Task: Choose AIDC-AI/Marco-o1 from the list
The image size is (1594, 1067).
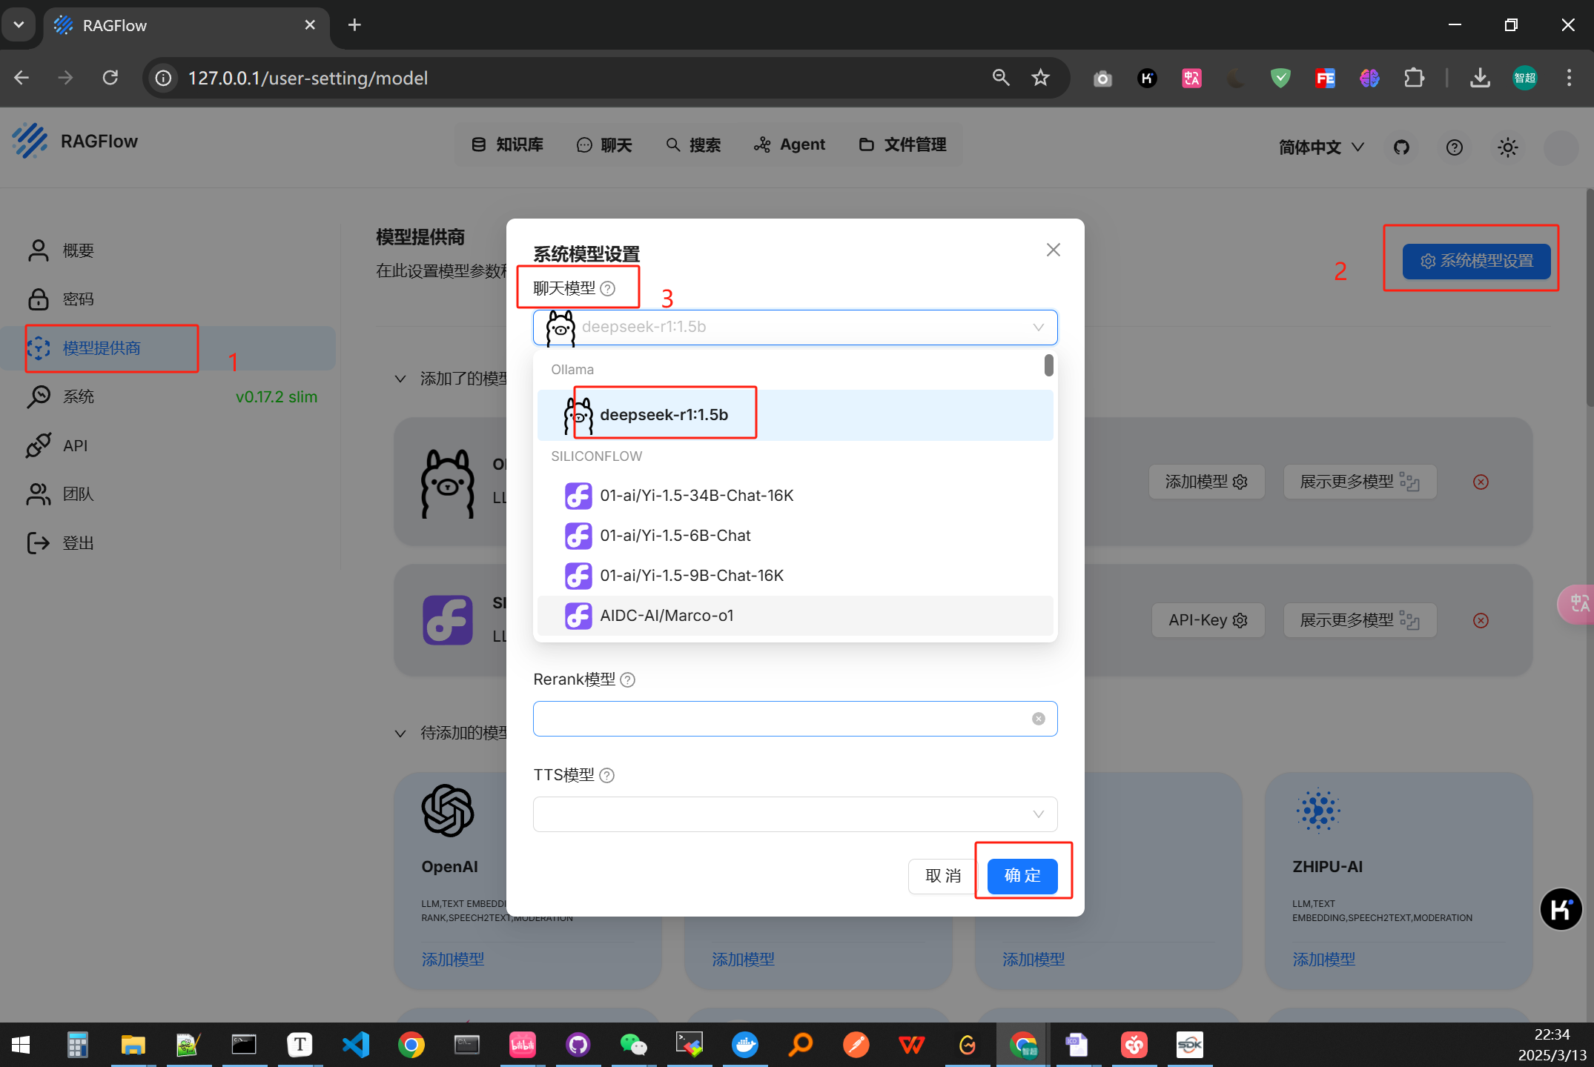Action: coord(667,616)
